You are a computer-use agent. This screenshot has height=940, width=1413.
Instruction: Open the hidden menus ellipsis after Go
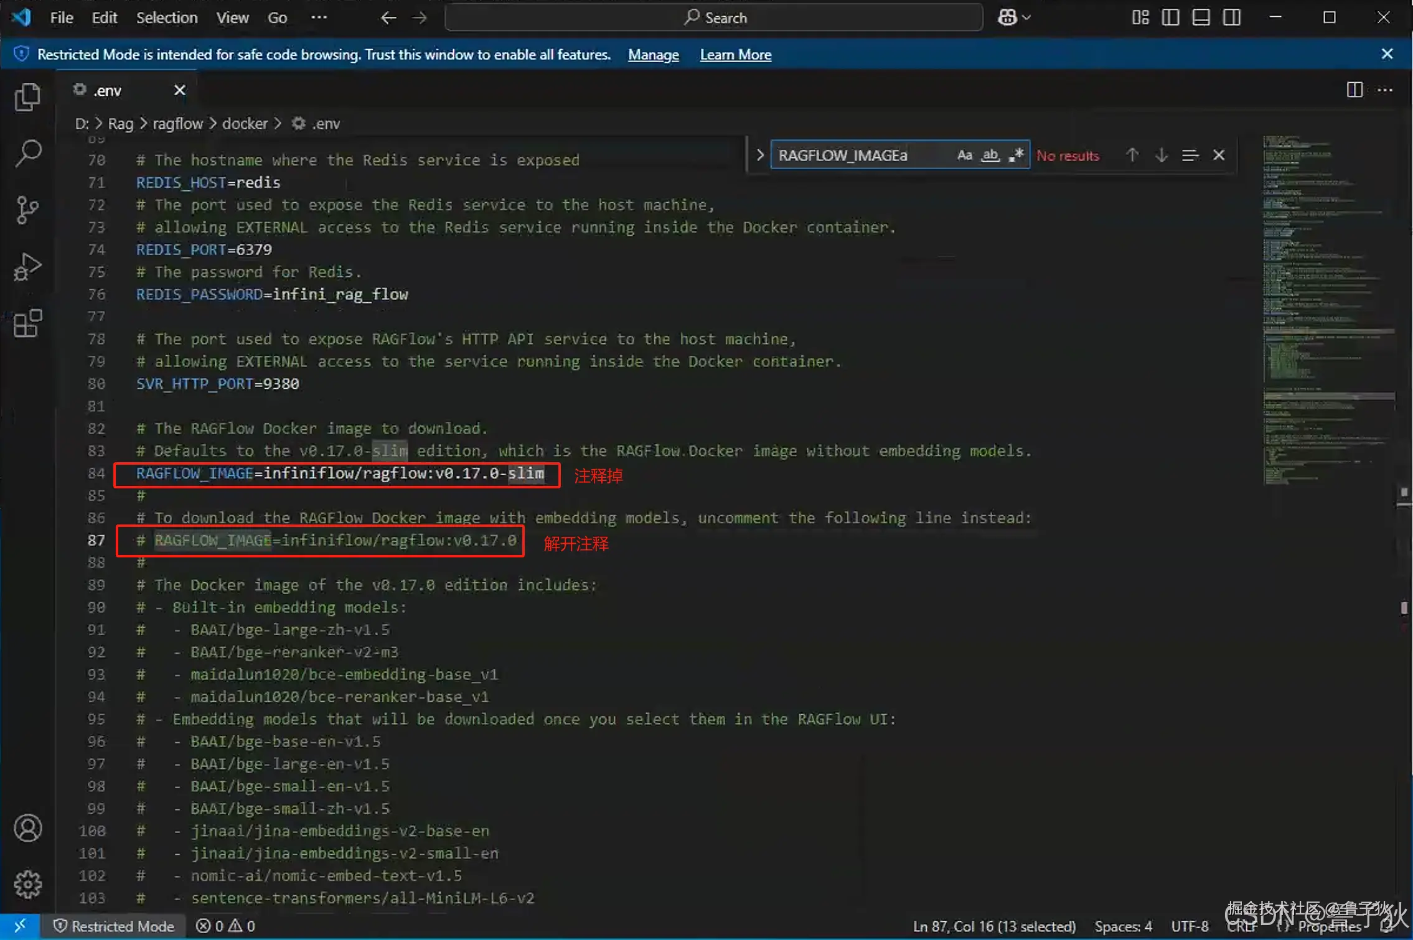(319, 17)
